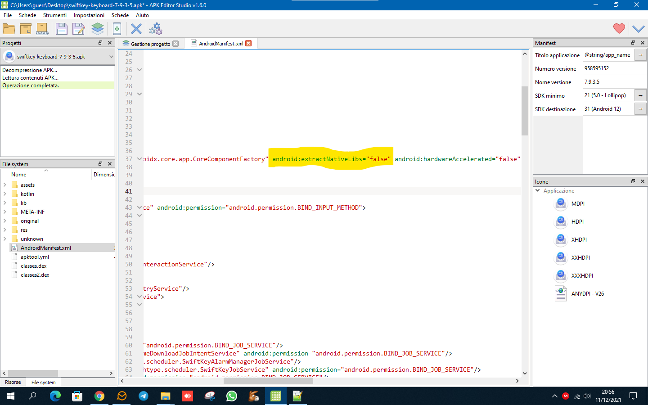
Task: Click the Save floppy disk icon
Action: pos(62,29)
